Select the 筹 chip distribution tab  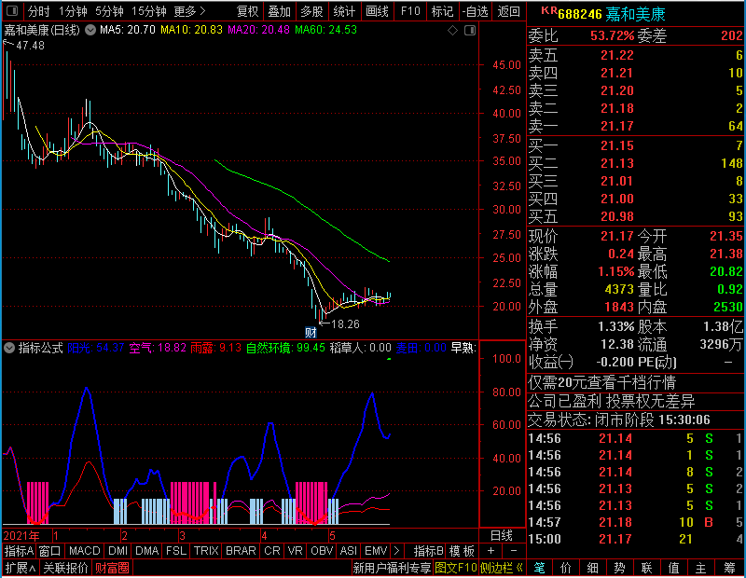click(x=729, y=568)
